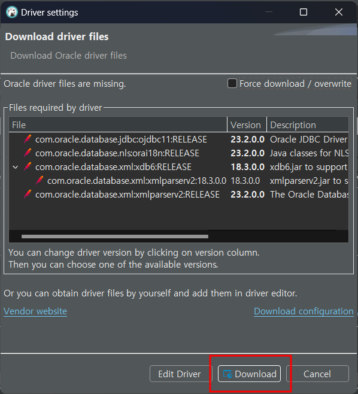Image resolution: width=358 pixels, height=394 pixels.
Task: Click the DBeaver app icon in title bar
Action: tap(12, 12)
